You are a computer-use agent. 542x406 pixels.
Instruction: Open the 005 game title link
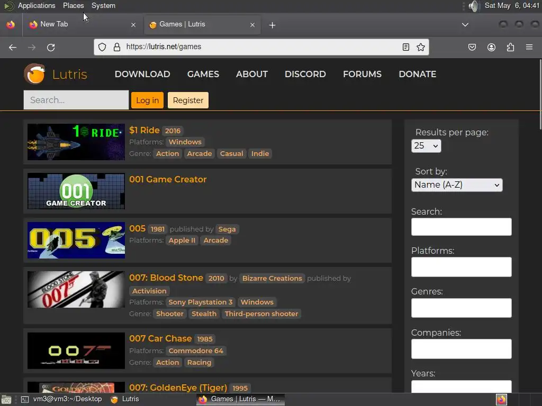pyautogui.click(x=137, y=228)
